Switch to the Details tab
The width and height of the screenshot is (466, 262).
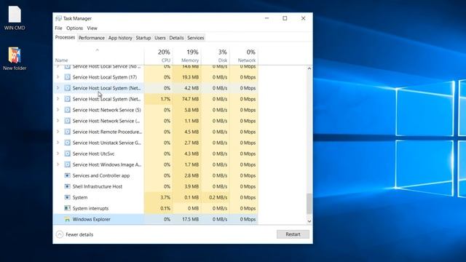click(x=176, y=38)
